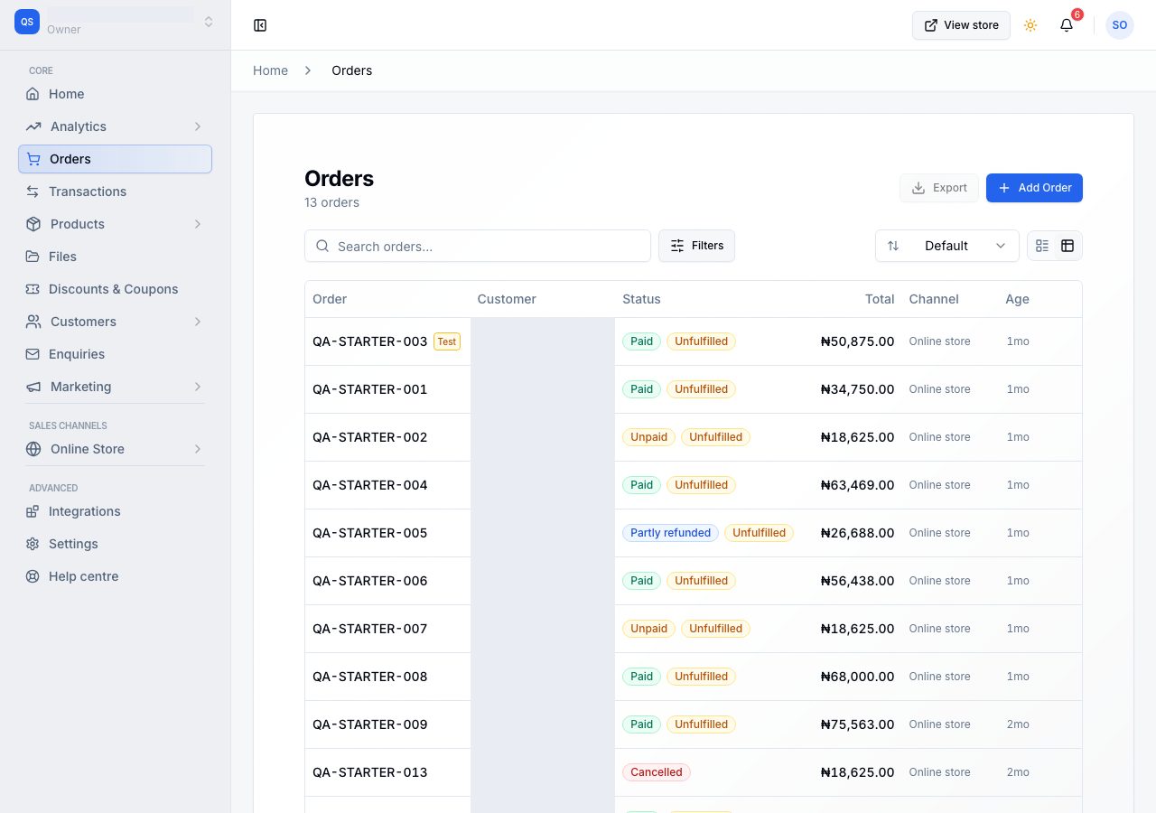Click the Cancelled status badge
Viewport: 1156px width, 813px height.
tap(657, 772)
